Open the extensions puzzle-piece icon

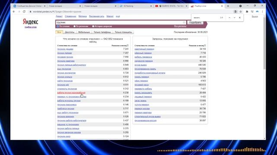(247, 12)
